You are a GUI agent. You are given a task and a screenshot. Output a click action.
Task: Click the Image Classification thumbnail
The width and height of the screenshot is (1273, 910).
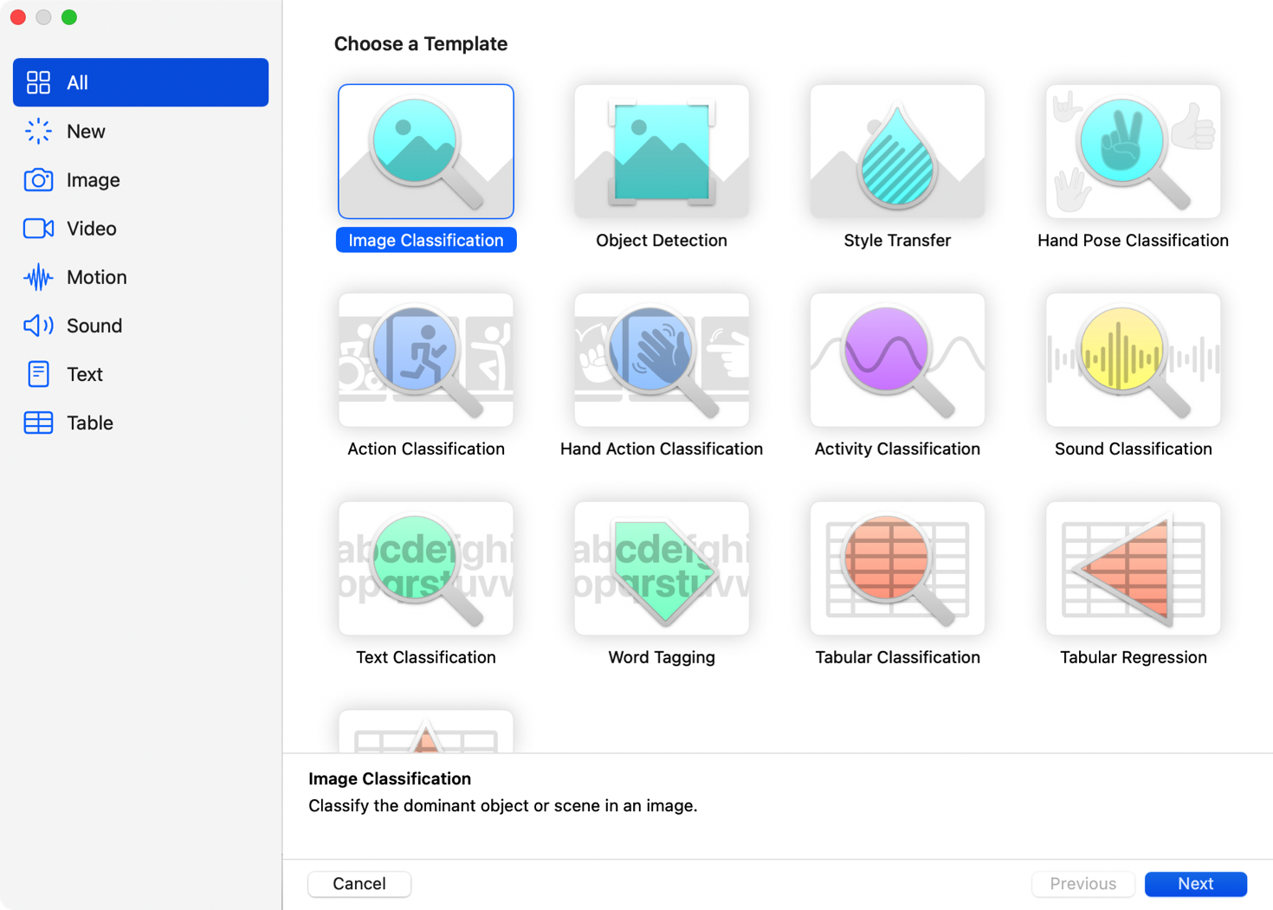pos(426,152)
